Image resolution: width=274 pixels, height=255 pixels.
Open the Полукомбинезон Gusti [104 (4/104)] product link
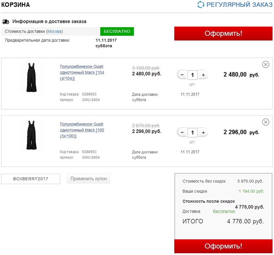point(82,72)
